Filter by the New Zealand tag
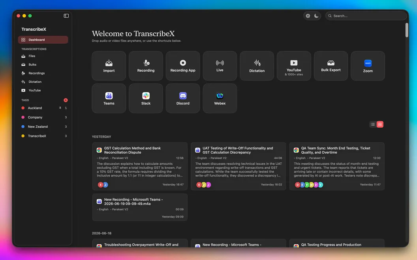The width and height of the screenshot is (417, 260). click(43, 126)
